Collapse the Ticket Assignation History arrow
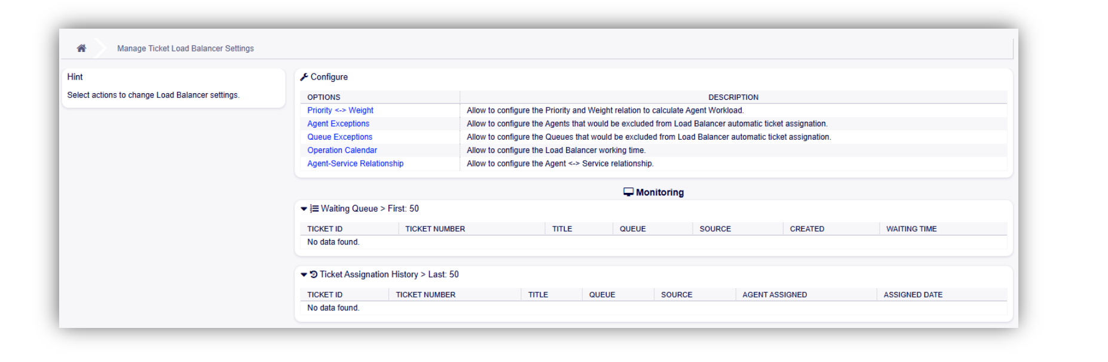Screen dimensions: 1108x362 click(x=304, y=274)
